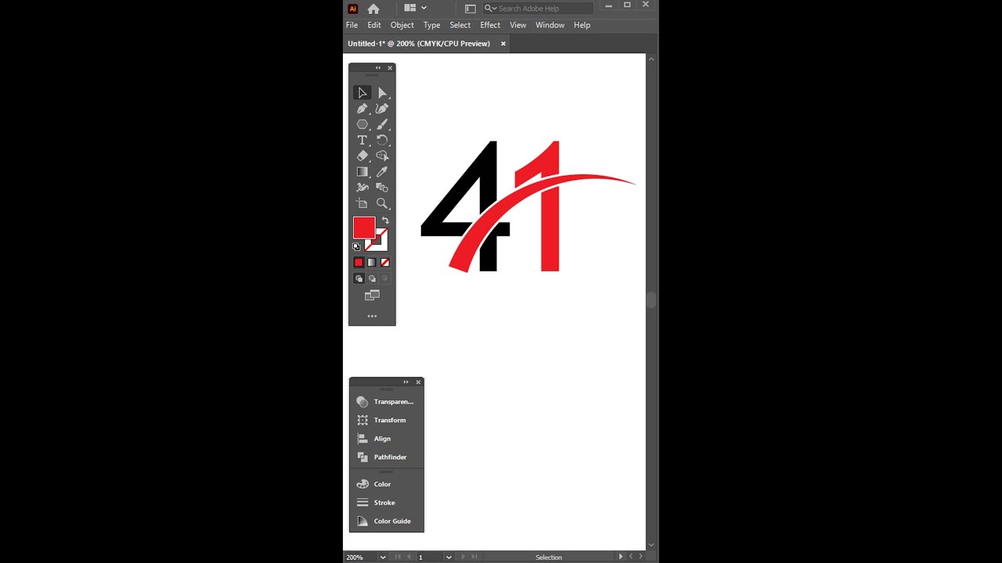Open the zoom level dropdown
The width and height of the screenshot is (1002, 563).
click(x=383, y=557)
